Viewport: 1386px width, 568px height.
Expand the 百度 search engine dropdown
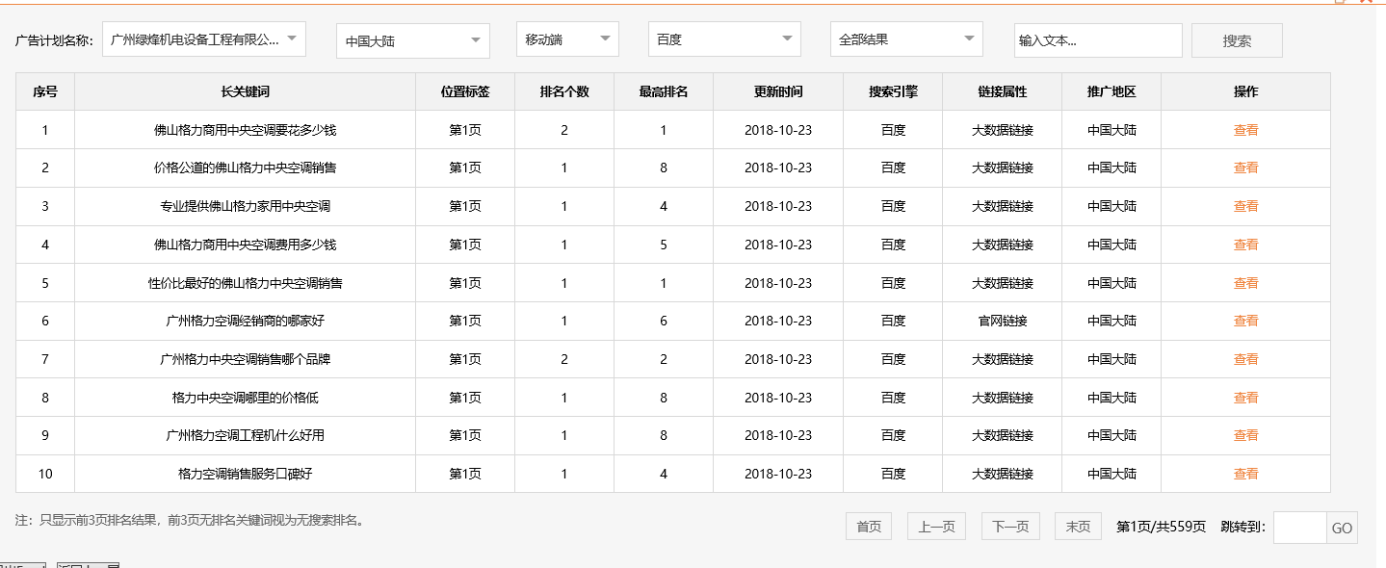point(724,39)
